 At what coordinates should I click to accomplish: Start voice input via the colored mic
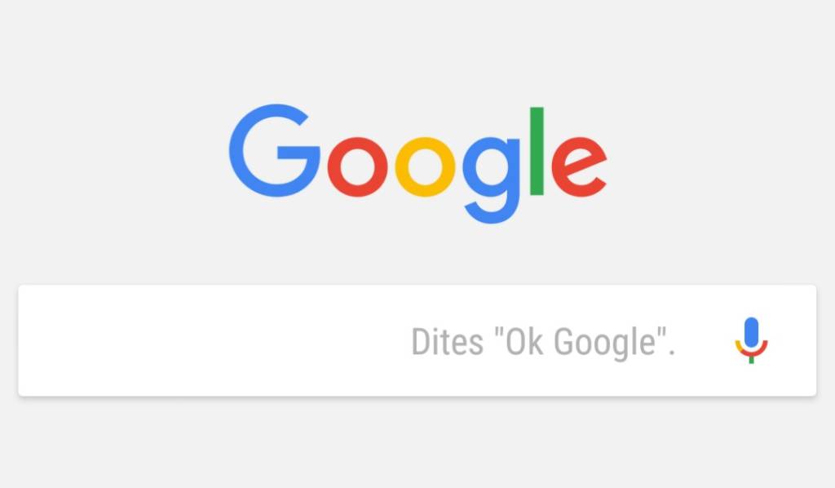[751, 340]
